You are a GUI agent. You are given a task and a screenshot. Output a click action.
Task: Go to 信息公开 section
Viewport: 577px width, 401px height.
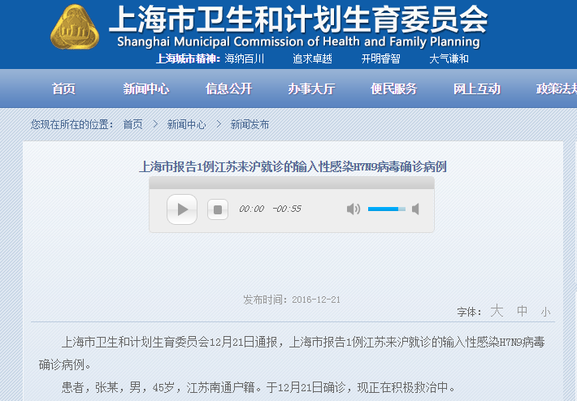(x=228, y=89)
